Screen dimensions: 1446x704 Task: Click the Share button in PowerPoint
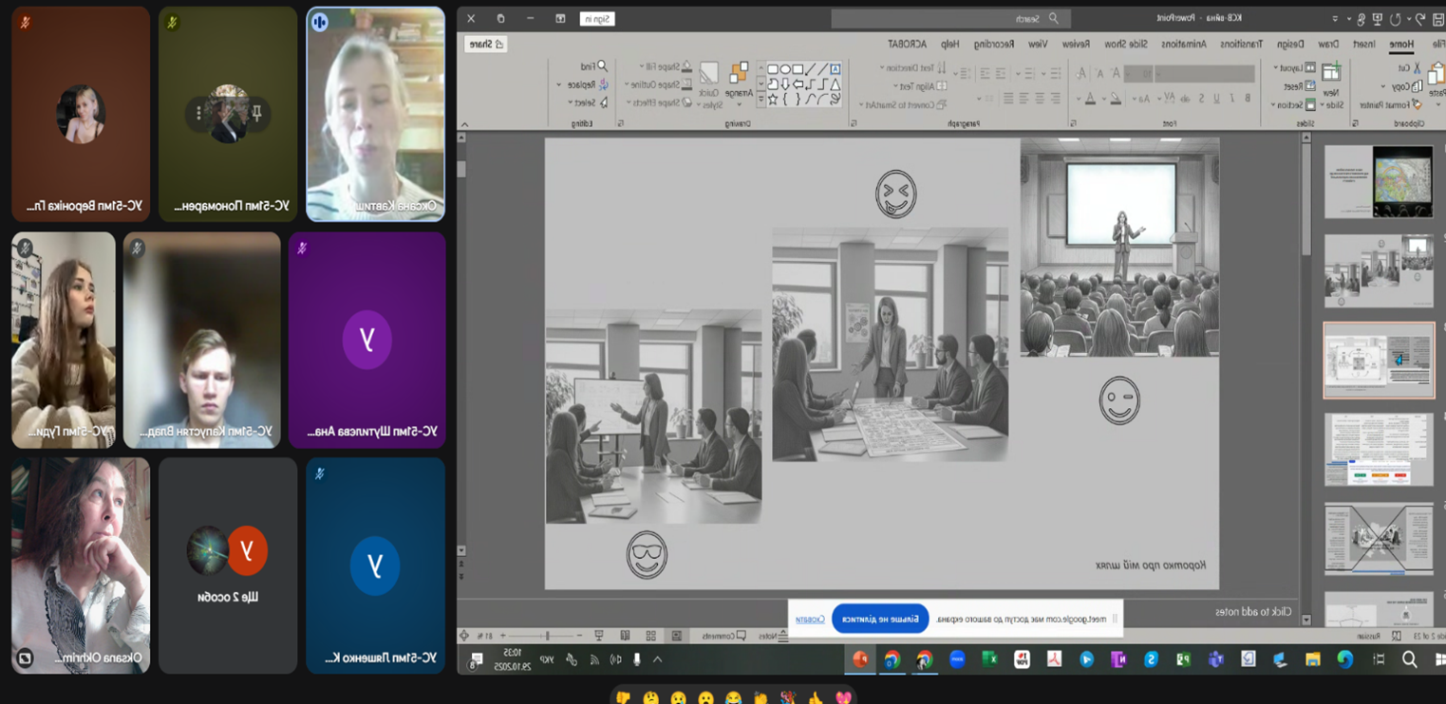click(x=486, y=45)
